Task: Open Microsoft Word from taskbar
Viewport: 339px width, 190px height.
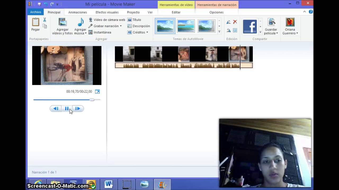Action: click(109, 184)
